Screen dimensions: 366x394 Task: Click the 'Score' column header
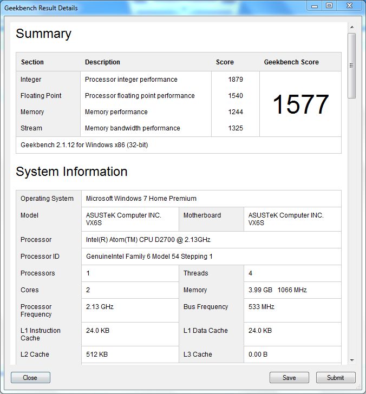pos(225,62)
